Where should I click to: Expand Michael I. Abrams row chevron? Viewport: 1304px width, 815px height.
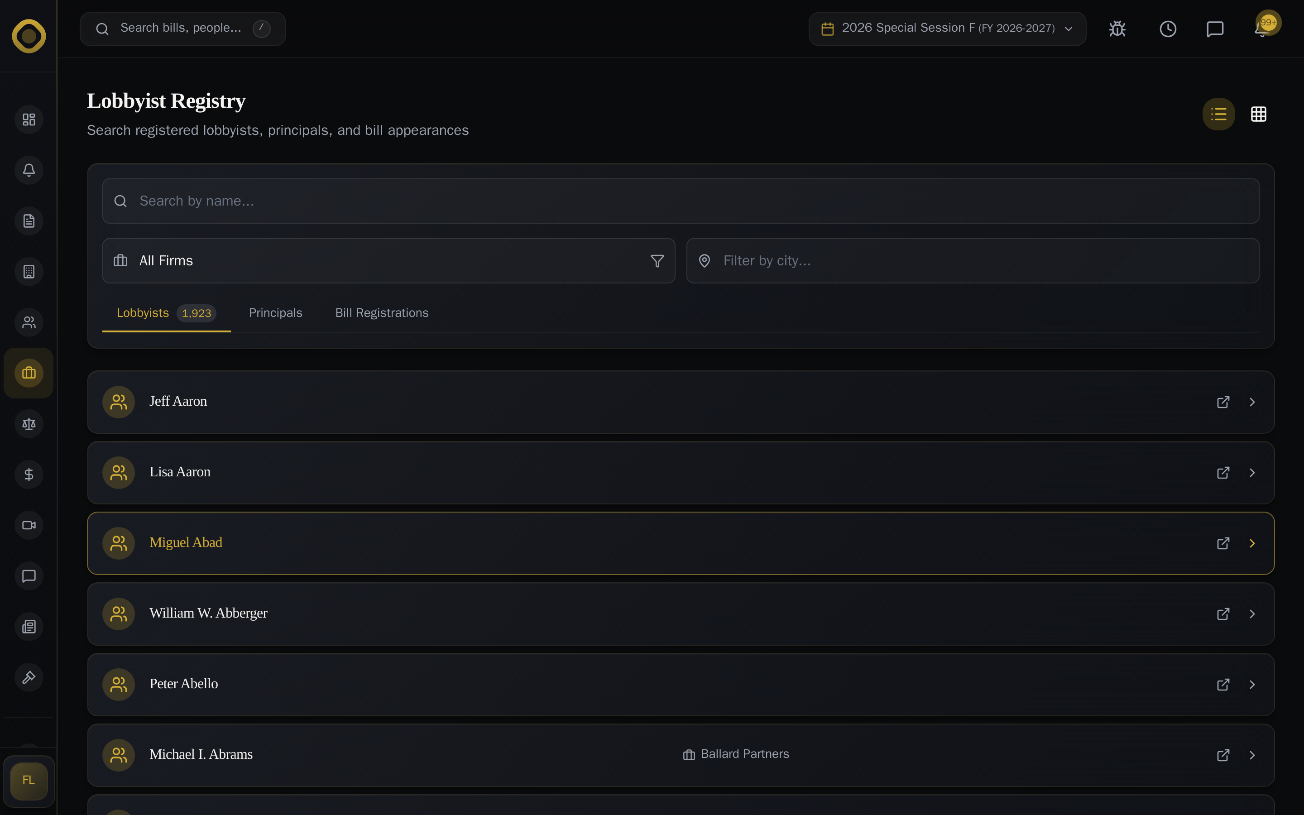(x=1252, y=755)
